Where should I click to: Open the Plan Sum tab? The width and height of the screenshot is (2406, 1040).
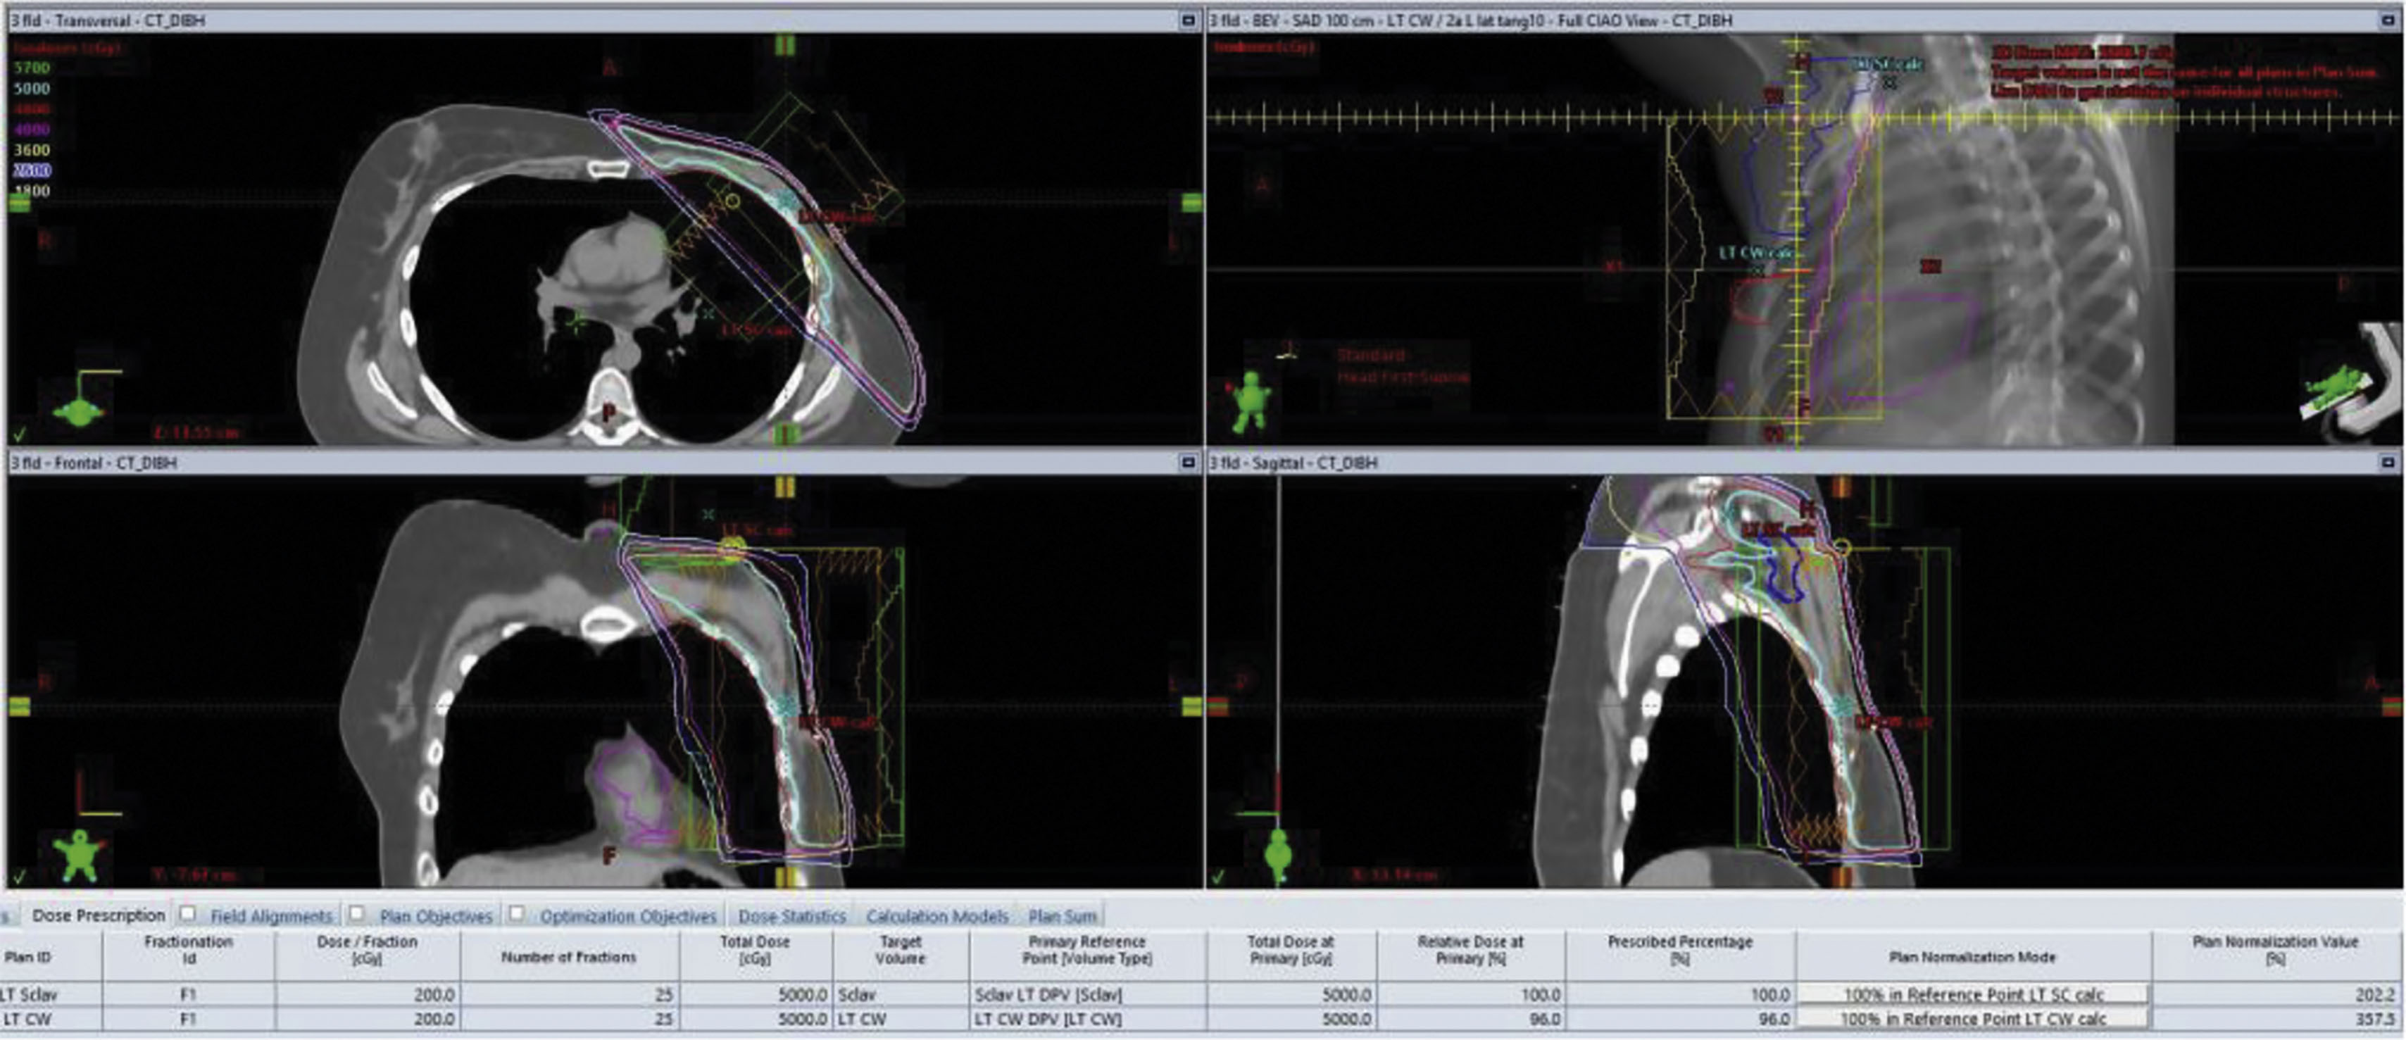pos(1062,916)
